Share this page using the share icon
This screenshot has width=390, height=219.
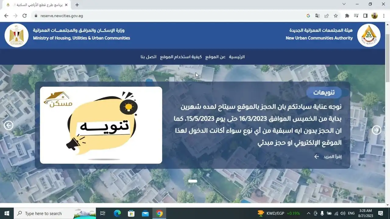click(327, 16)
